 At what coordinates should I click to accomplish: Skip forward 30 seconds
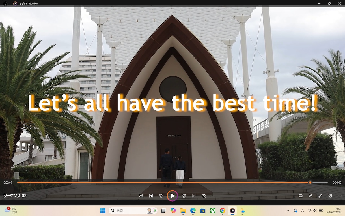(184, 196)
